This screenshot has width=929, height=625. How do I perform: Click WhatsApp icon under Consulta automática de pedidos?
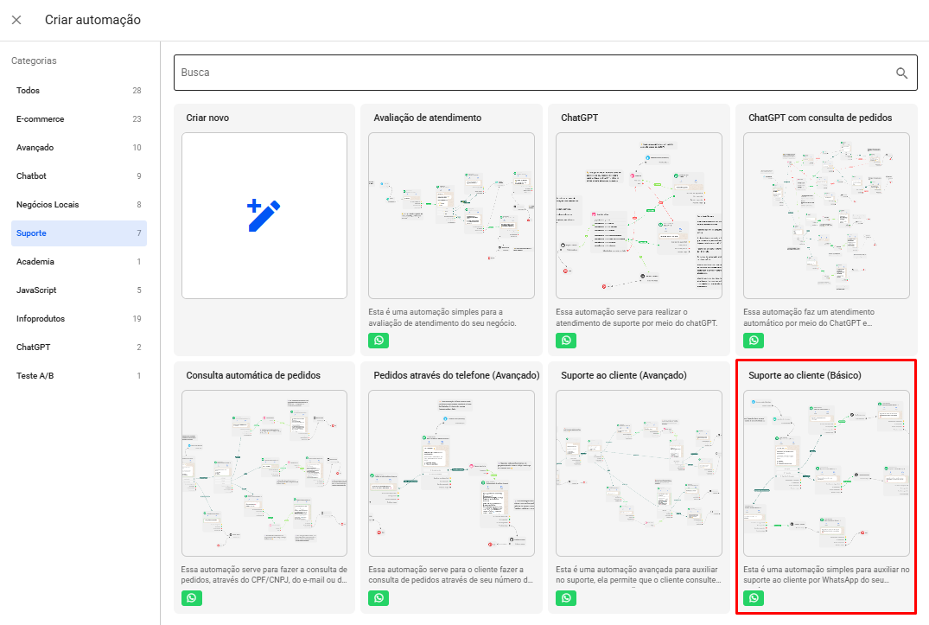click(191, 598)
